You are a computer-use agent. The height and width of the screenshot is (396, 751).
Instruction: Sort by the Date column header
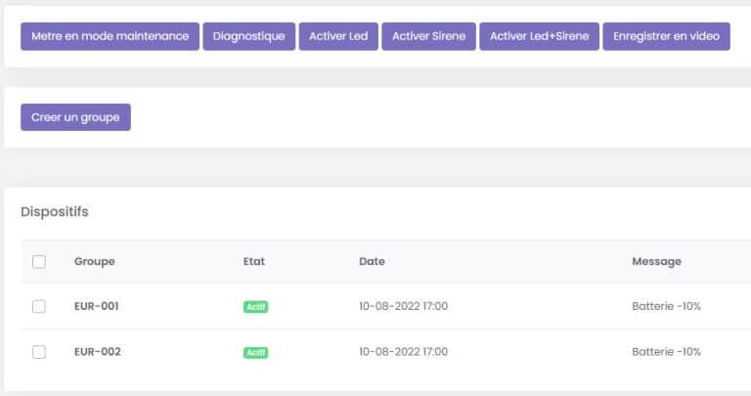tap(373, 261)
